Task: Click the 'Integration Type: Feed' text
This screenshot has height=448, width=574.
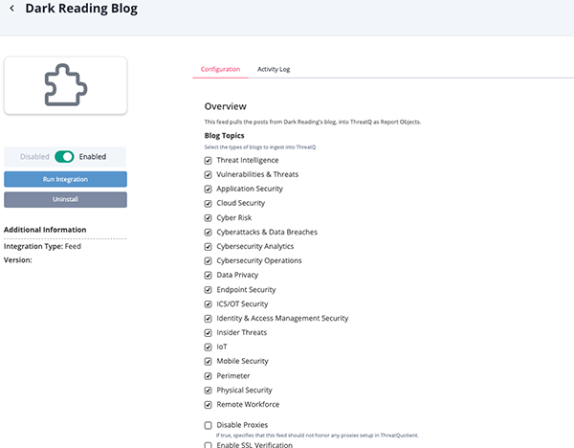Action: pyautogui.click(x=42, y=246)
